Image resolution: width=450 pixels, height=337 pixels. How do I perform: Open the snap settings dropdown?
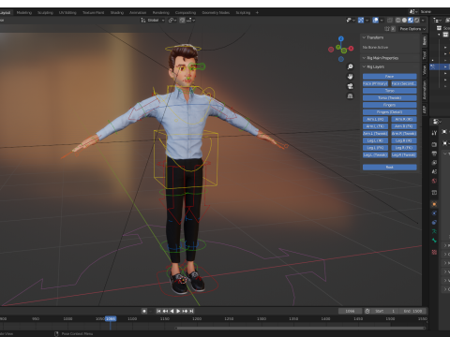pyautogui.click(x=191, y=20)
